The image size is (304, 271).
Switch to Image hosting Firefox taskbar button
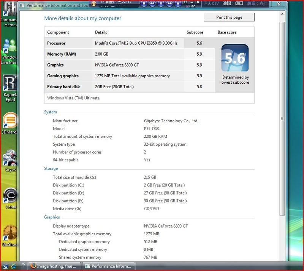pos(54,266)
